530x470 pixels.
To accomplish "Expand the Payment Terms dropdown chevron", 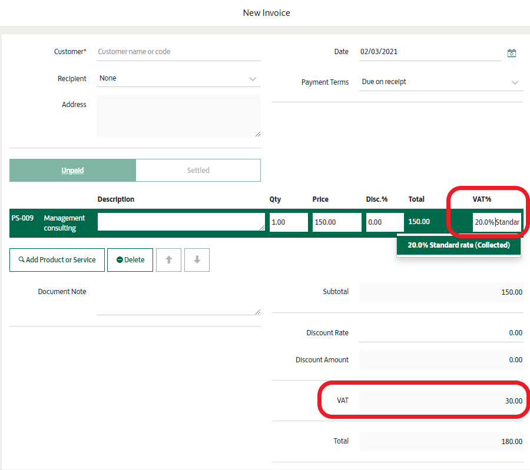I will coord(516,82).
